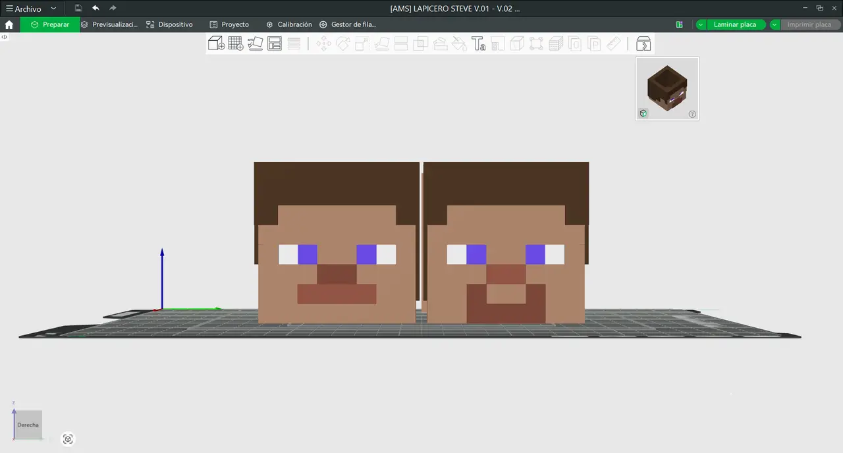Screen dimensions: 843x453
Task: Open the Calibración tab
Action: pos(289,24)
